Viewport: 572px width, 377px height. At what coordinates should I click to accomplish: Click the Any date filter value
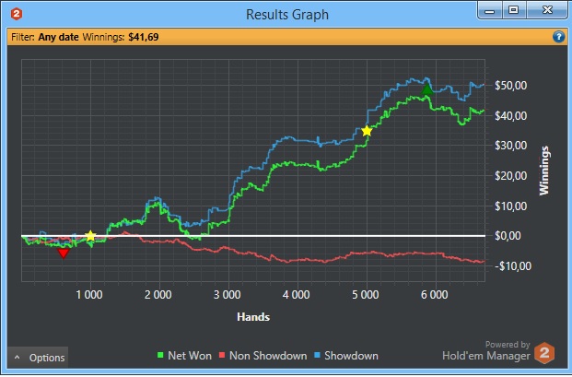(x=58, y=37)
